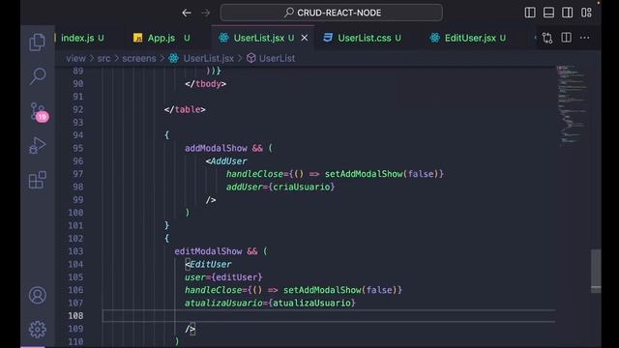Click the UserList.jsx breadcrumb segment
Viewport: 619px width, 348px height.
209,58
